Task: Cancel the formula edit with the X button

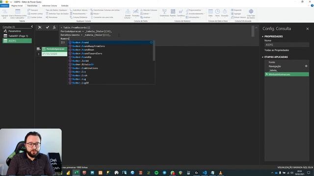Action: coord(40,27)
